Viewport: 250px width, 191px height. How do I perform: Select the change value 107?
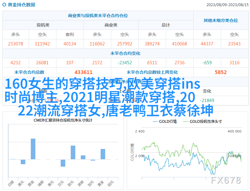70,63
